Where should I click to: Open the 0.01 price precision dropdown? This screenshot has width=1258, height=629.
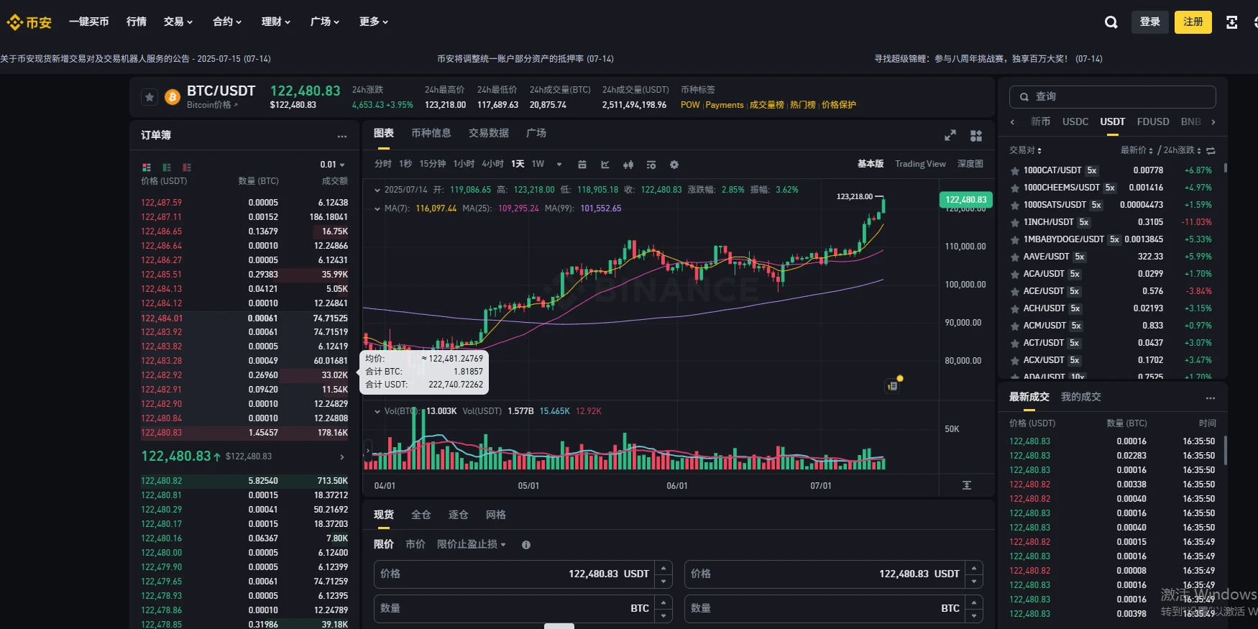pyautogui.click(x=333, y=165)
